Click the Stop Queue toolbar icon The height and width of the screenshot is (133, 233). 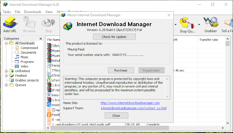pyautogui.click(x=187, y=25)
